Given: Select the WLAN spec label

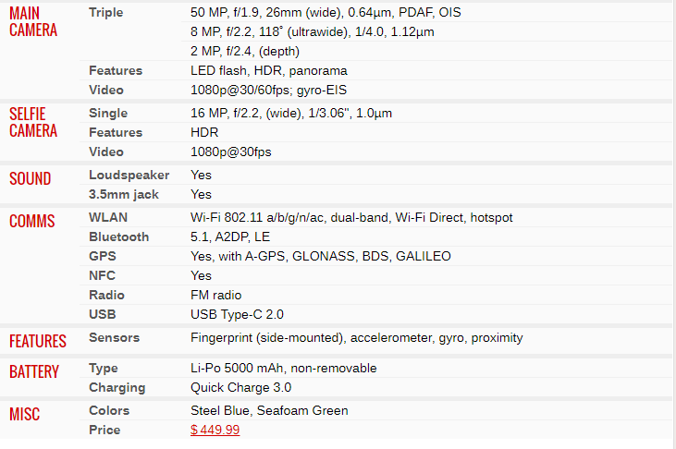Looking at the screenshot, I should (108, 217).
